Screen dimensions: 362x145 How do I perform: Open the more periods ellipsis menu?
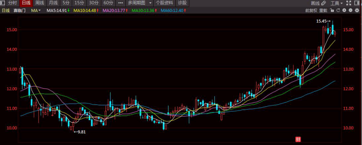(120, 3)
